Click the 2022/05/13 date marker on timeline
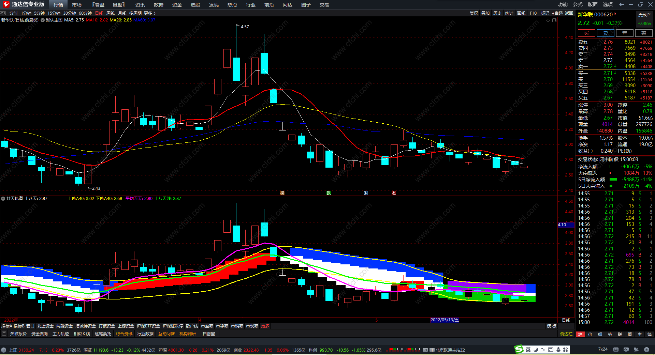The height and width of the screenshot is (355, 655). click(445, 320)
